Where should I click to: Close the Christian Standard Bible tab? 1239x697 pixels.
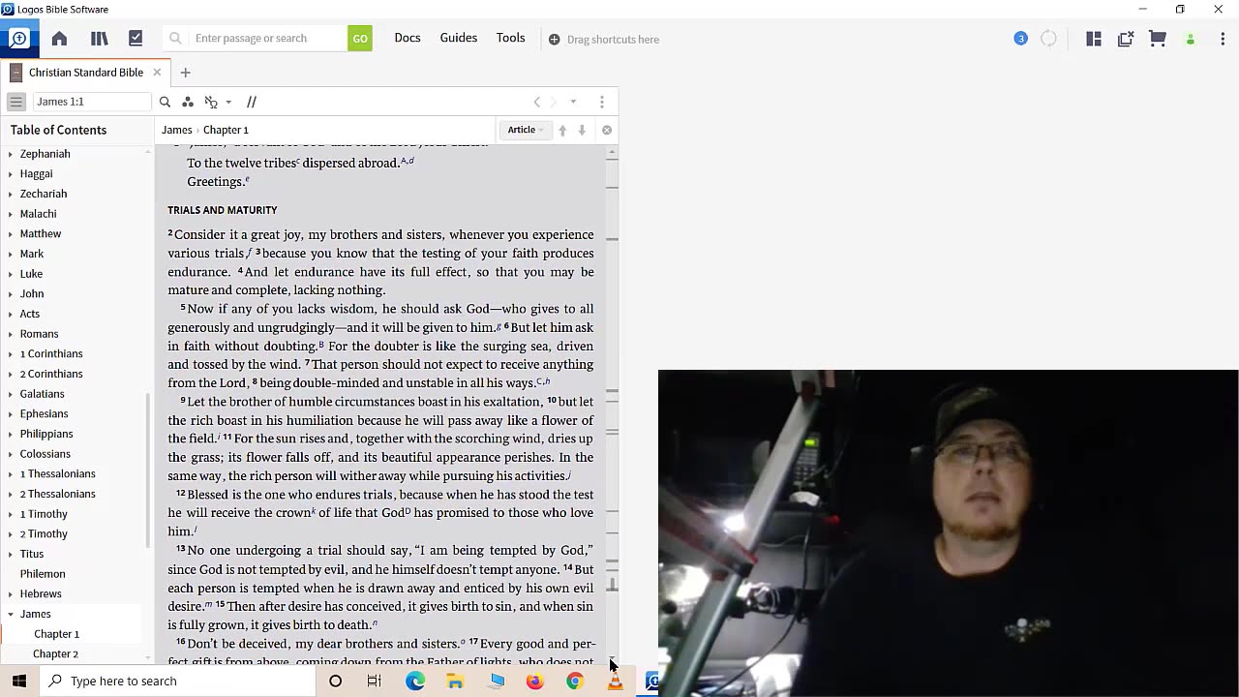[x=157, y=73]
